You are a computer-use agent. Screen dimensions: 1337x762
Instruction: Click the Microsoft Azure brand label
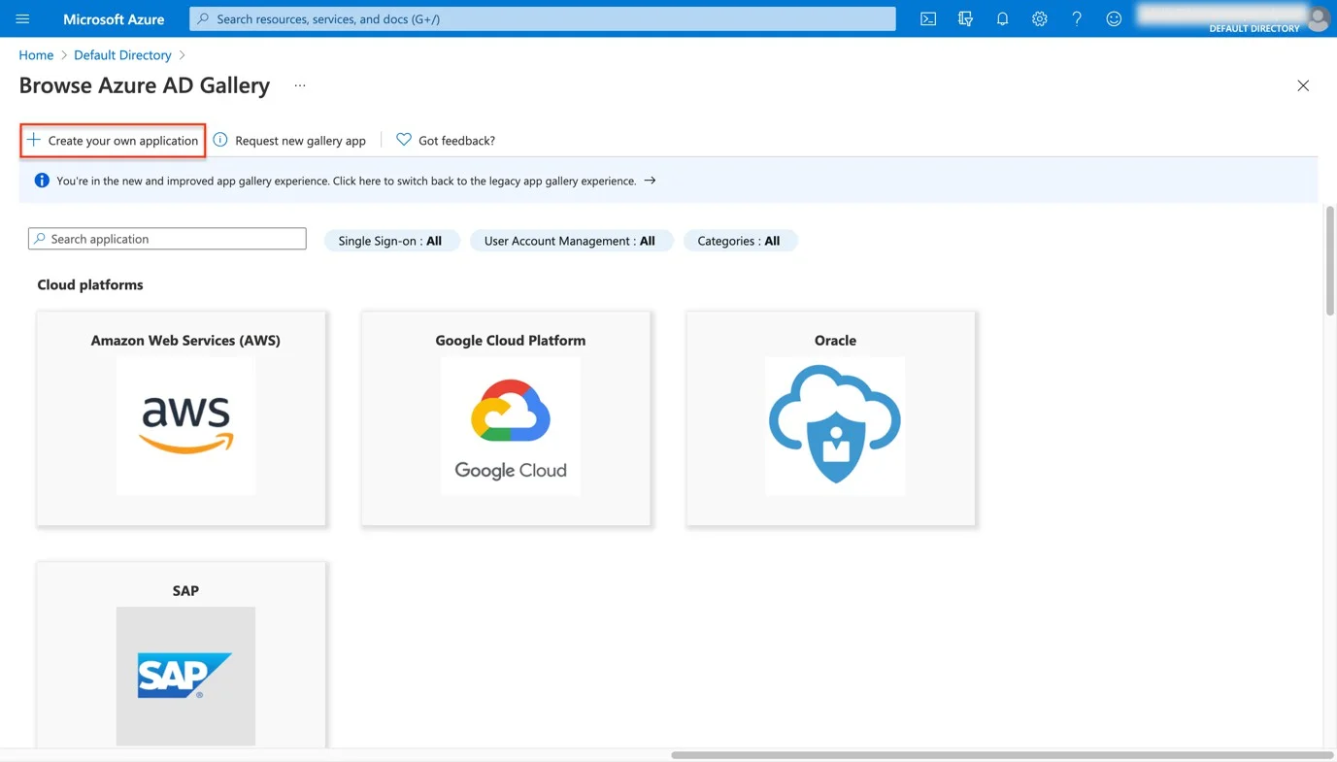pos(114,18)
